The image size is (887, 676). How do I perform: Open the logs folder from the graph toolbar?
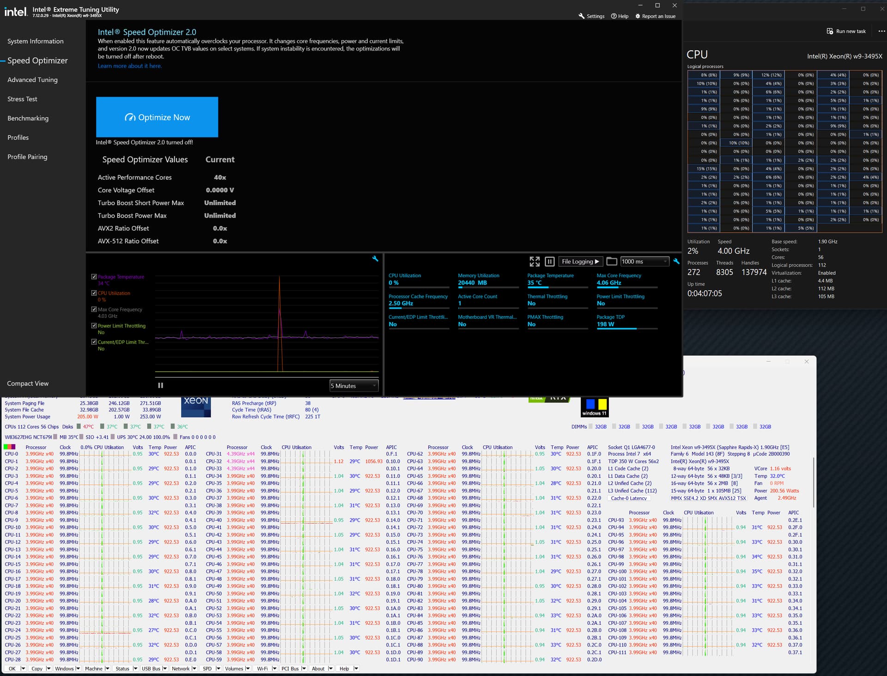pos(612,262)
